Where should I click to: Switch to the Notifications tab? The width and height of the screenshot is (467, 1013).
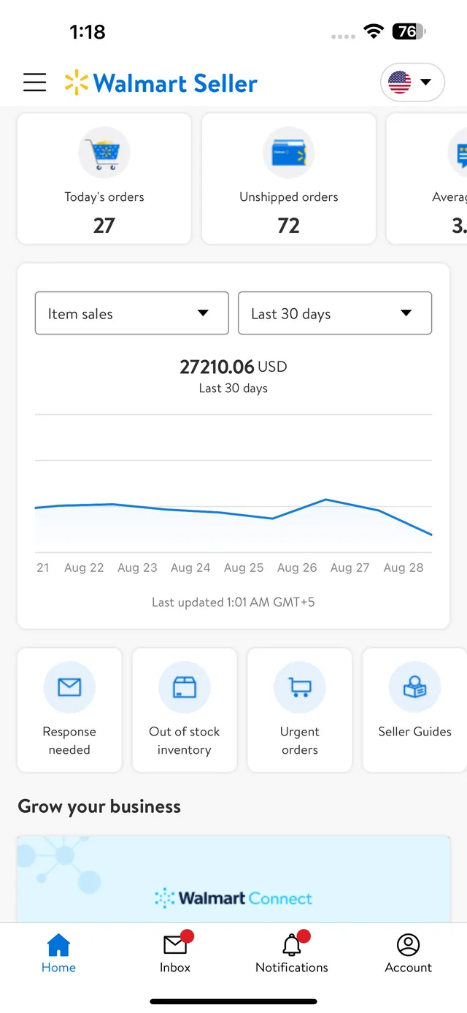pyautogui.click(x=292, y=953)
